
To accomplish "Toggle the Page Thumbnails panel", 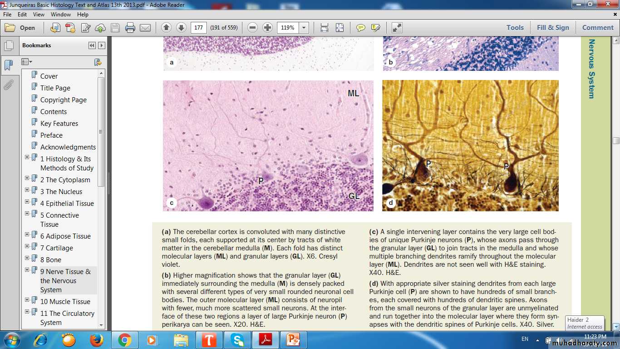I will click(x=8, y=45).
